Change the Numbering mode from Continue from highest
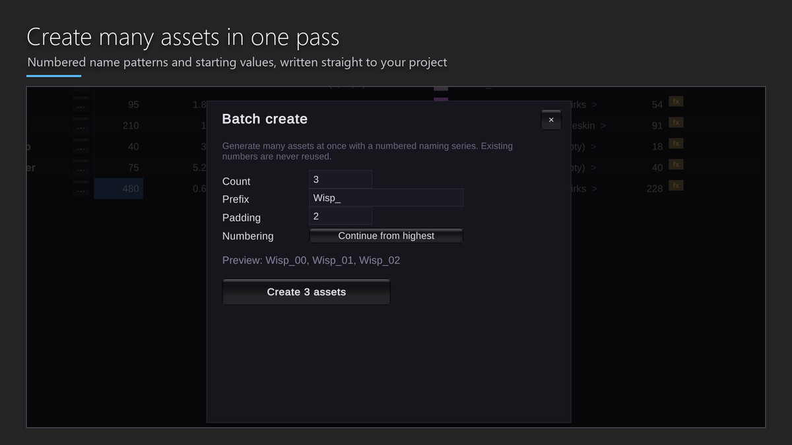Screen dimensions: 792x445 tap(386, 235)
